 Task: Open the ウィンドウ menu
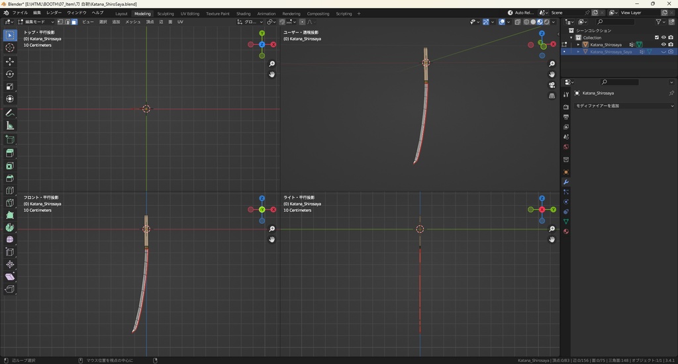pos(77,13)
